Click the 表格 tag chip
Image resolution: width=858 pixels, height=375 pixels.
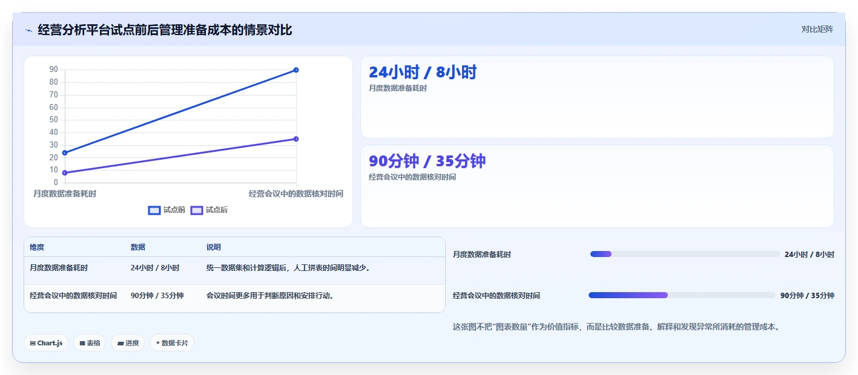[x=90, y=343]
